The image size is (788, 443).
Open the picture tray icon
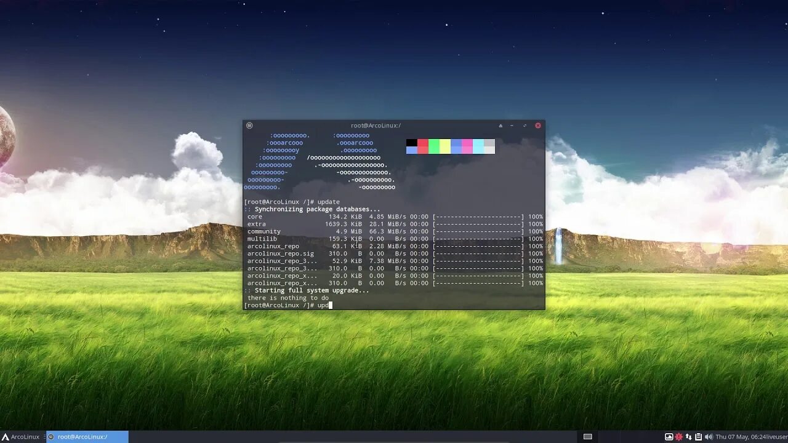[x=669, y=437]
